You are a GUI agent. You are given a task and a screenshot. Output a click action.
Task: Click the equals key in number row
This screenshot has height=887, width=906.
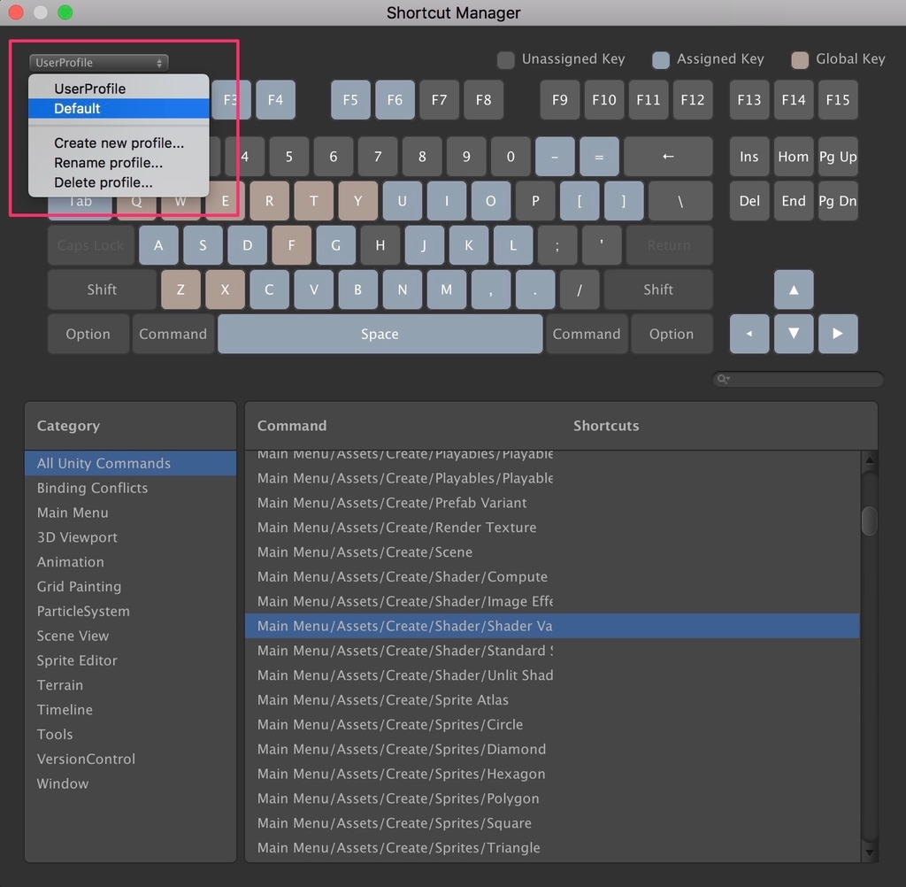click(599, 156)
